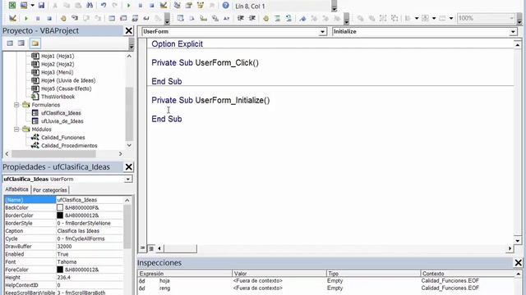Open the Object Browser

201,6
